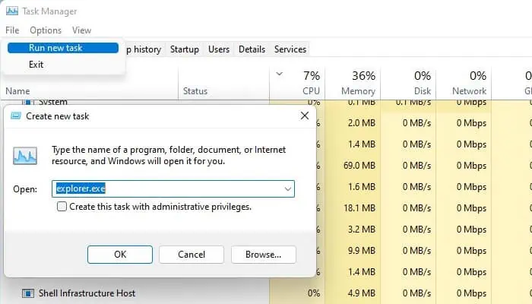The width and height of the screenshot is (532, 304).
Task: Click the Task Manager title bar icon
Action: click(x=12, y=11)
